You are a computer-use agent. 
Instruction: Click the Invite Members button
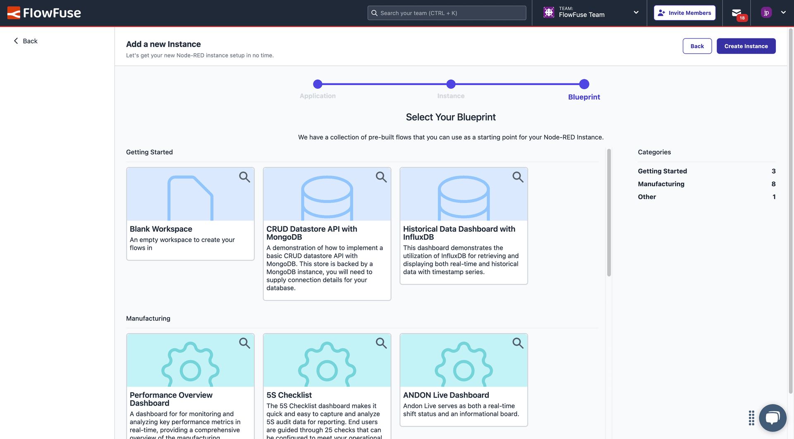tap(684, 12)
